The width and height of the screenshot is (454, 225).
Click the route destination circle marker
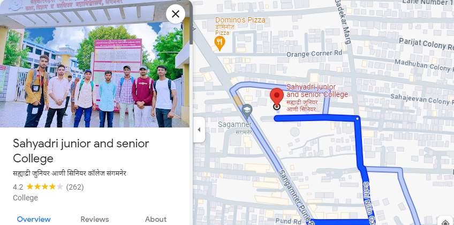[x=277, y=107]
